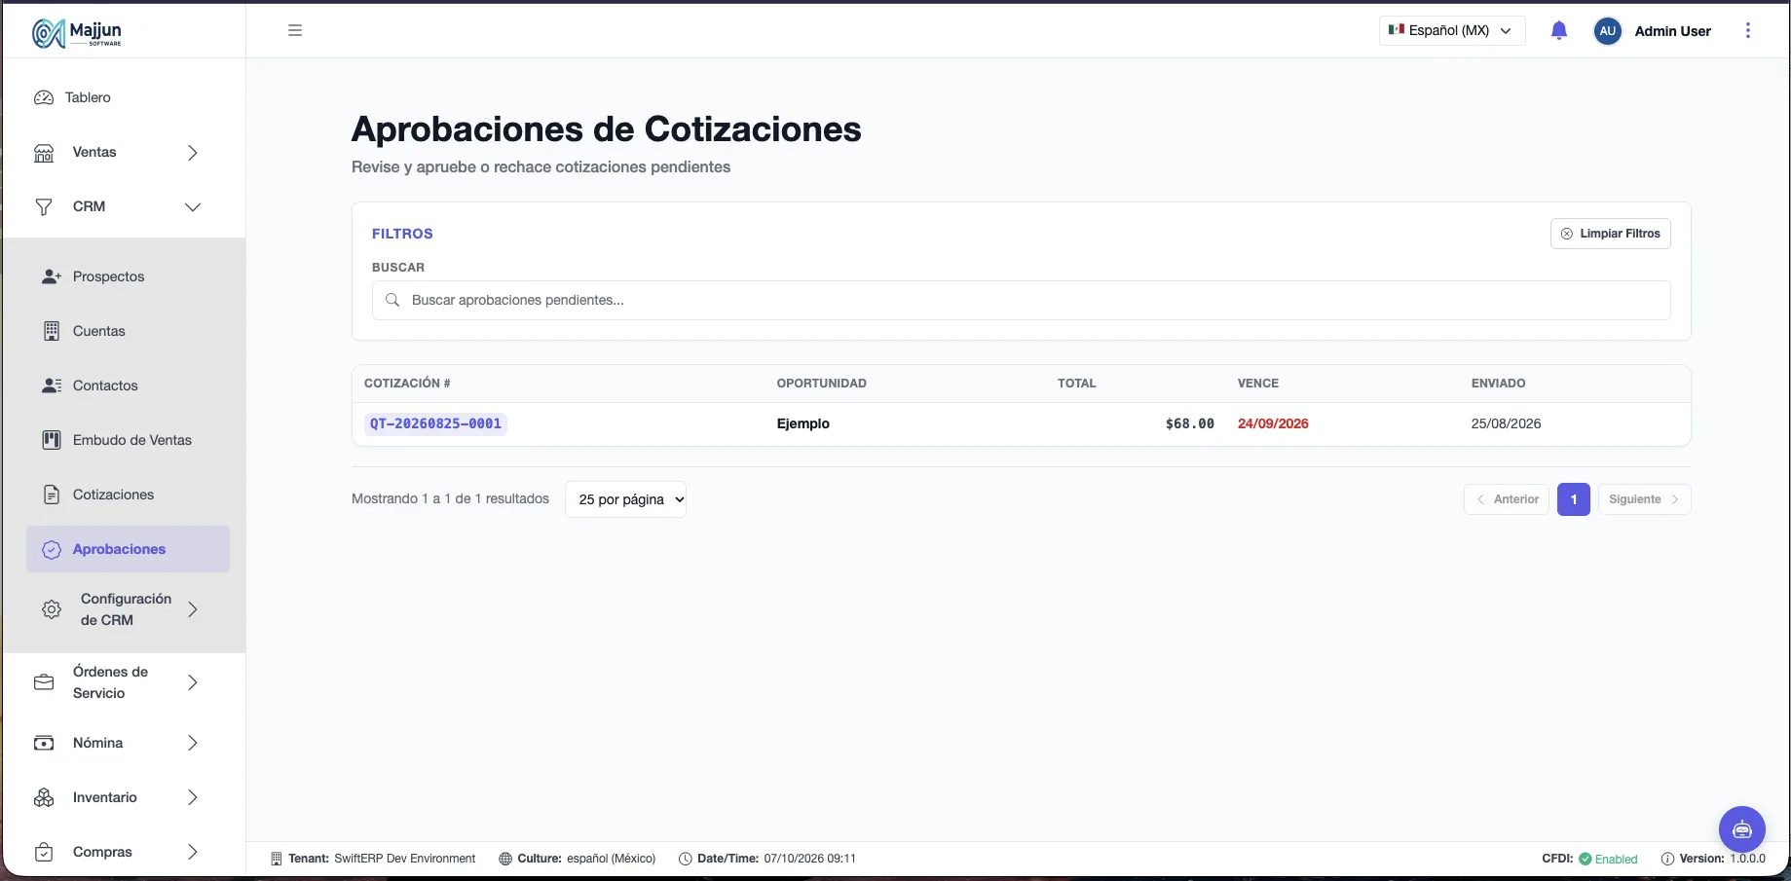Image resolution: width=1791 pixels, height=881 pixels.
Task: Click the CRM funnel icon
Action: (x=44, y=207)
